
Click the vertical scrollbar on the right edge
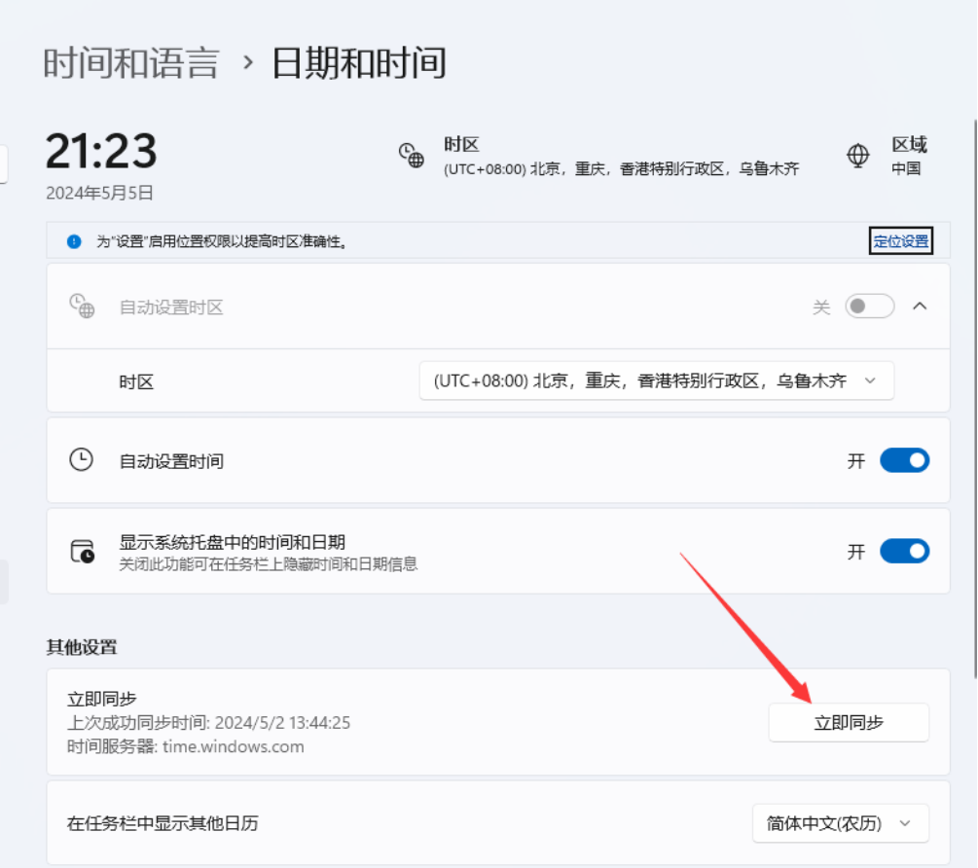(x=973, y=389)
